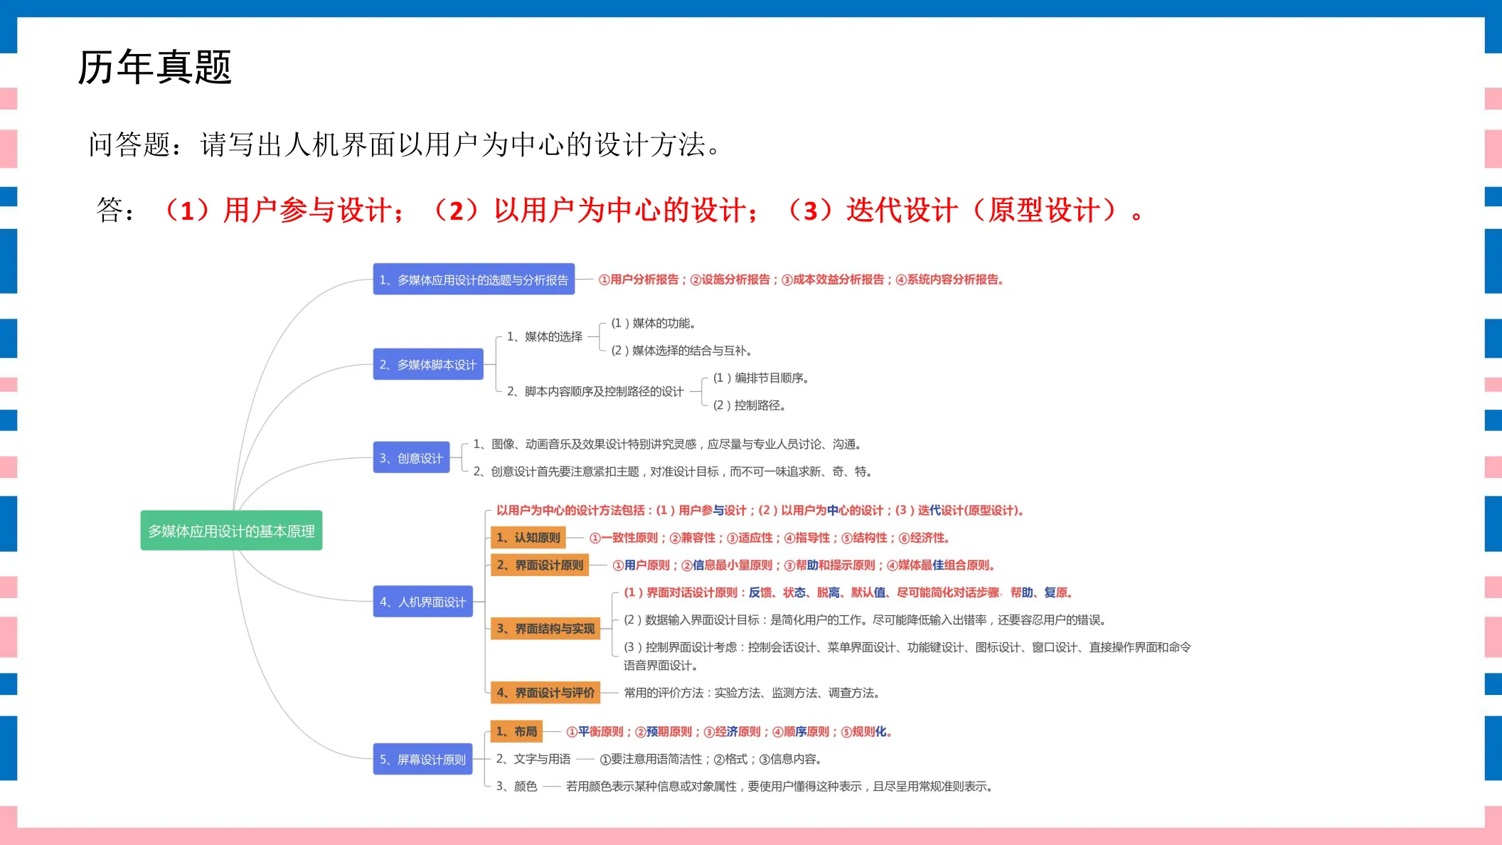The image size is (1502, 845).
Task: Select orange node 1、认知原则
Action: [528, 538]
